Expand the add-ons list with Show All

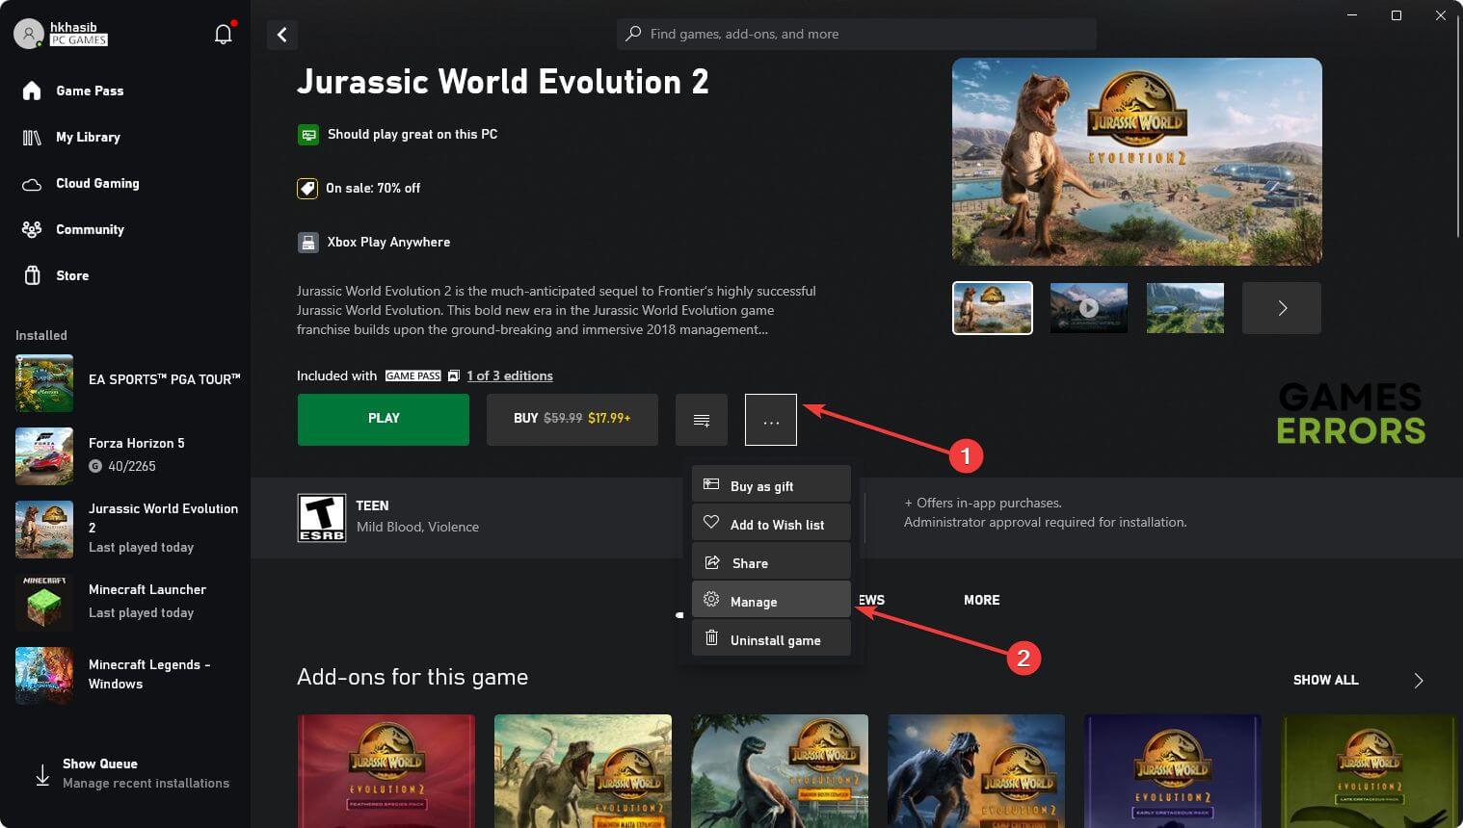coord(1325,680)
